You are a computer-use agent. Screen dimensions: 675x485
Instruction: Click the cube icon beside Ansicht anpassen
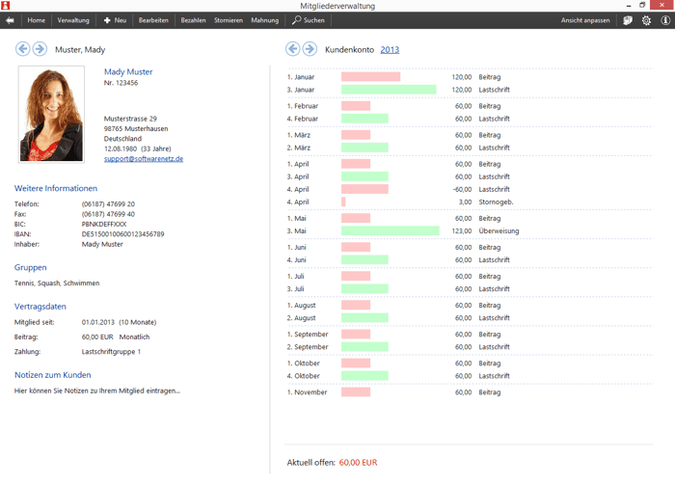pos(628,20)
